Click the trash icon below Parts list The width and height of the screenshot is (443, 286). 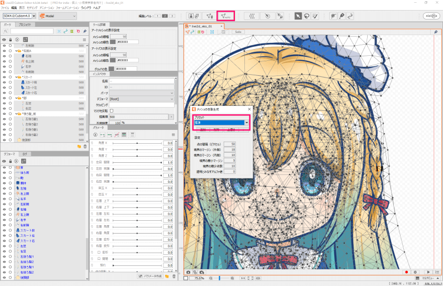tap(85, 147)
